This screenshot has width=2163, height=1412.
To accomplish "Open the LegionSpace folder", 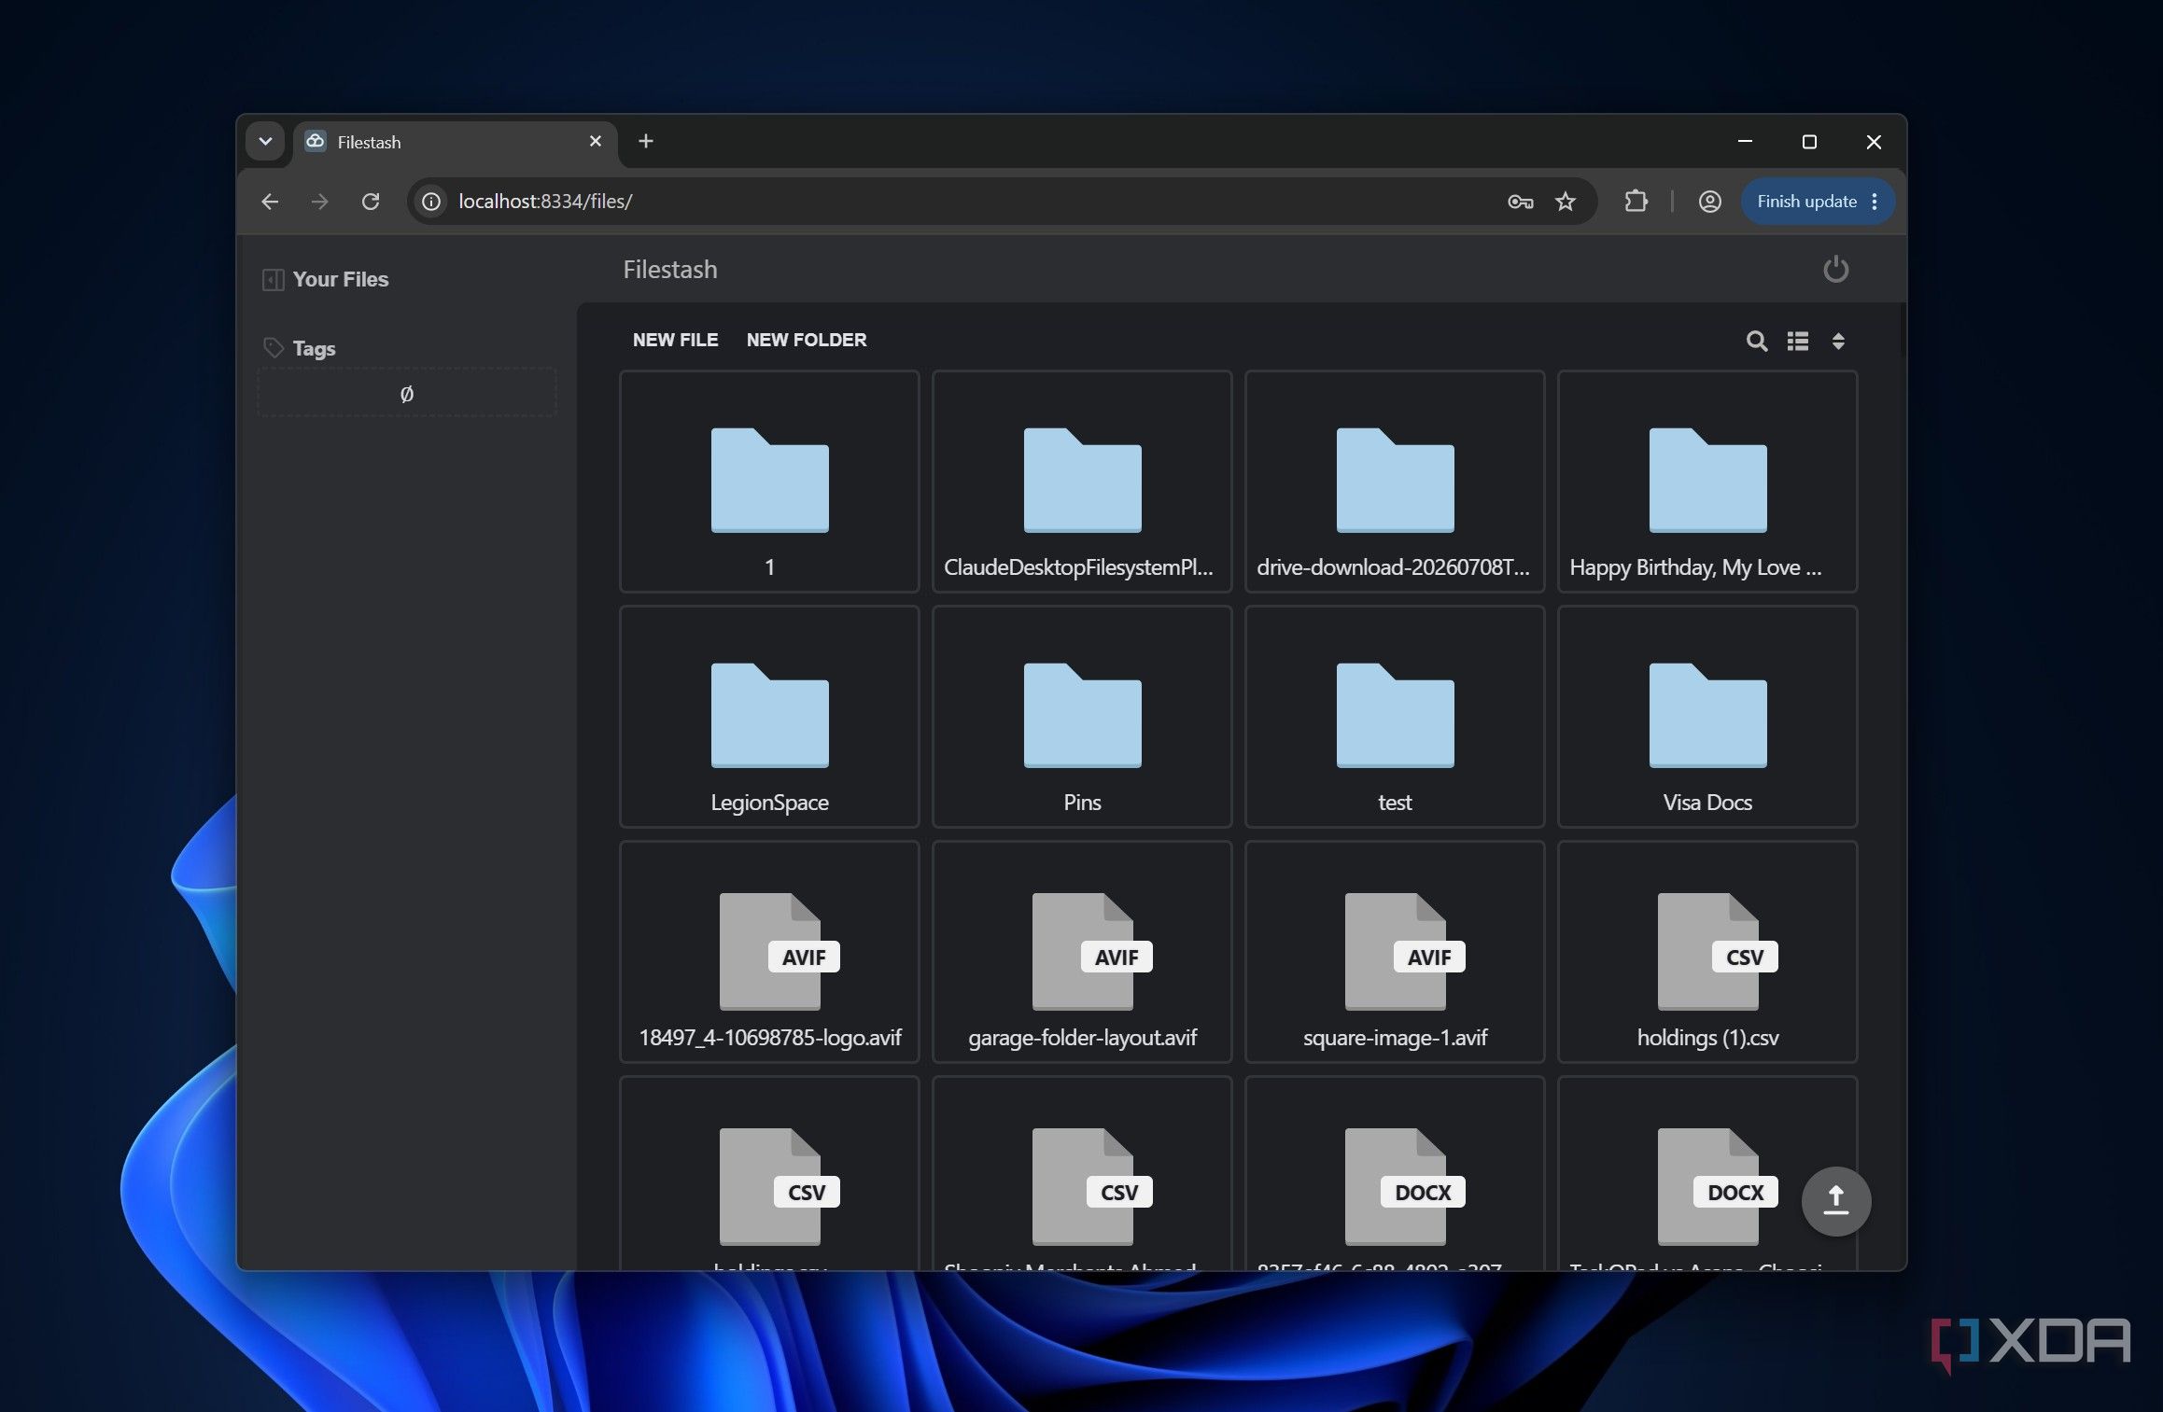I will [x=769, y=717].
